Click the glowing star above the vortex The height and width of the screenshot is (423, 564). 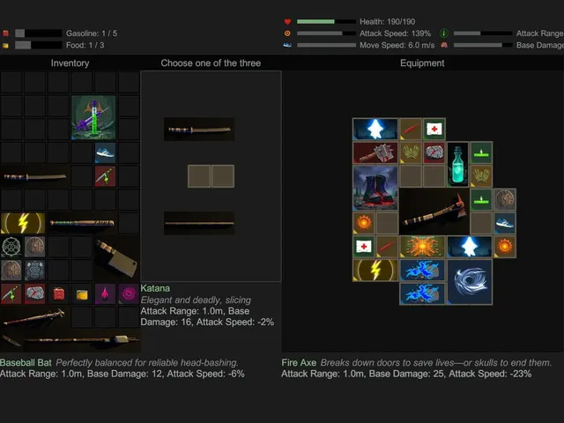tap(470, 247)
